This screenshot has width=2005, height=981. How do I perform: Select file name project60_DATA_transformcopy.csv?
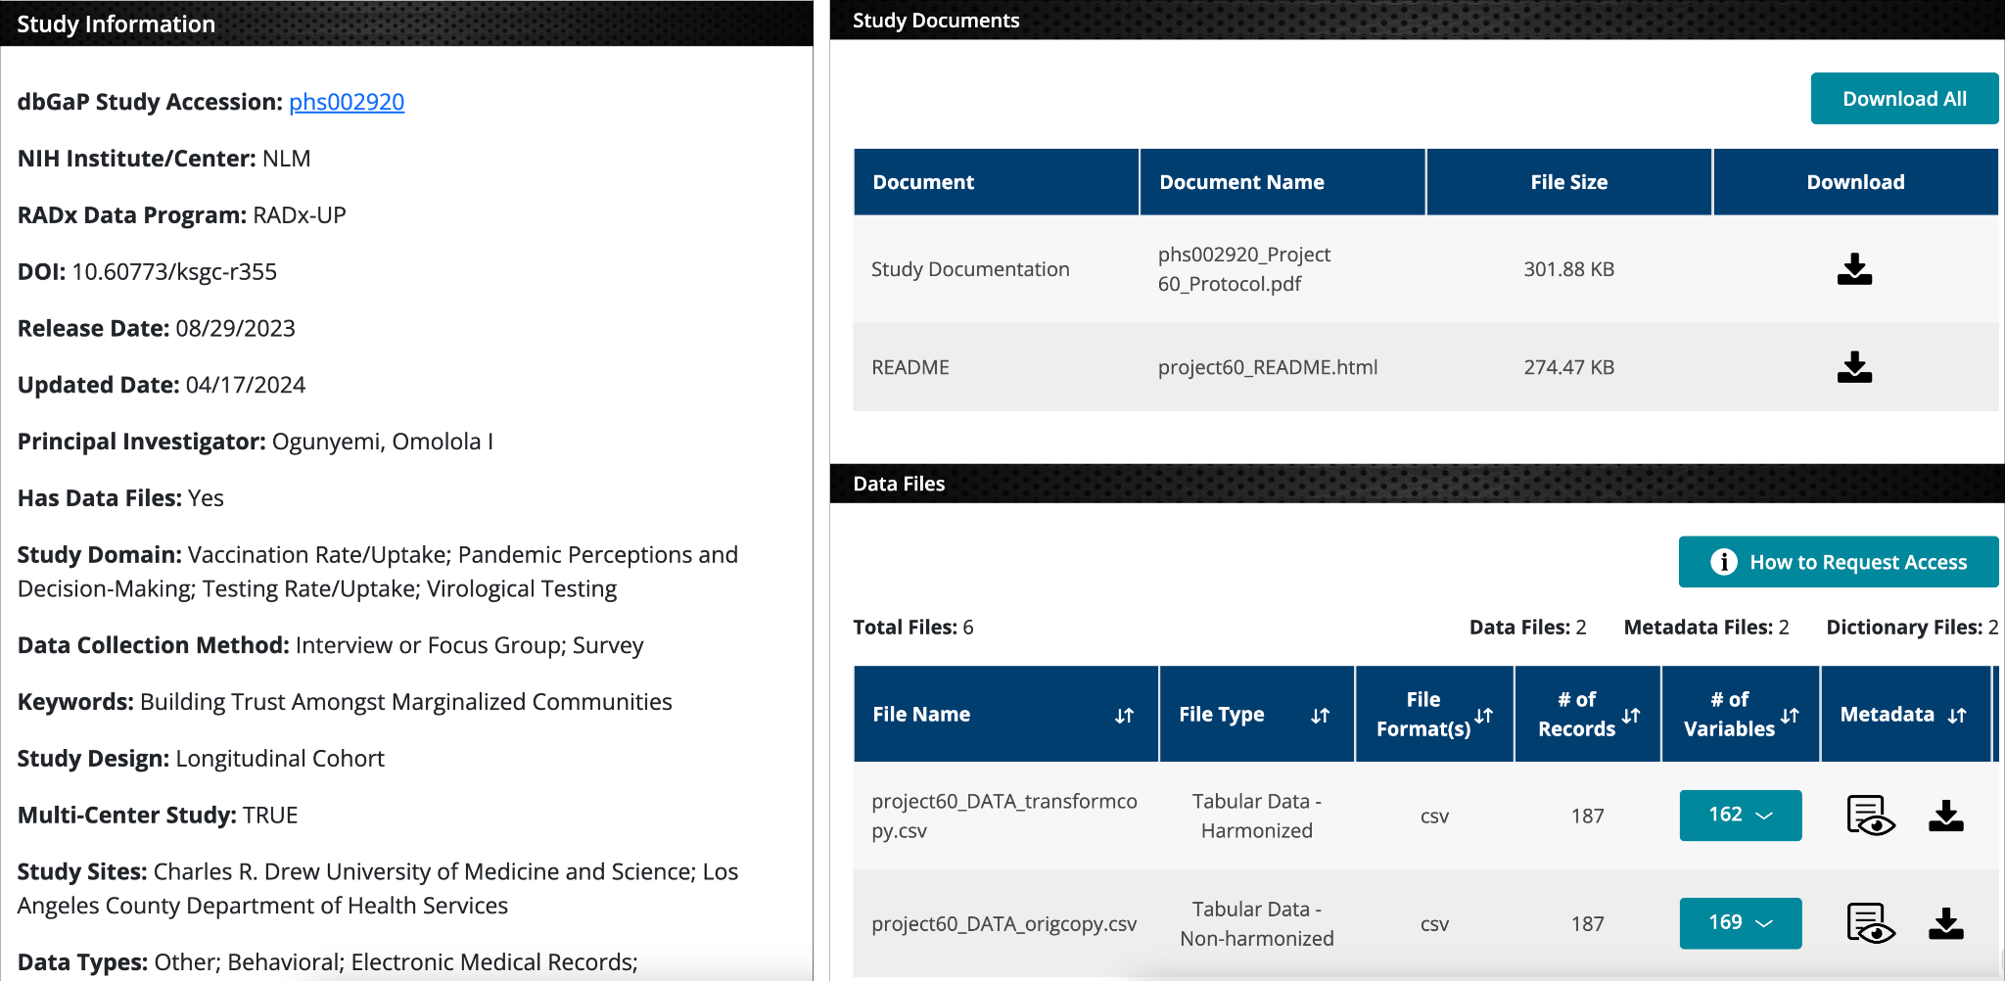pos(1004,816)
